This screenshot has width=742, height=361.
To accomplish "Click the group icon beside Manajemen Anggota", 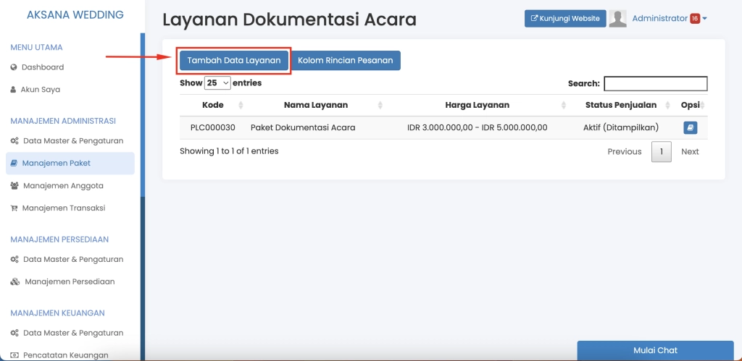I will point(14,186).
